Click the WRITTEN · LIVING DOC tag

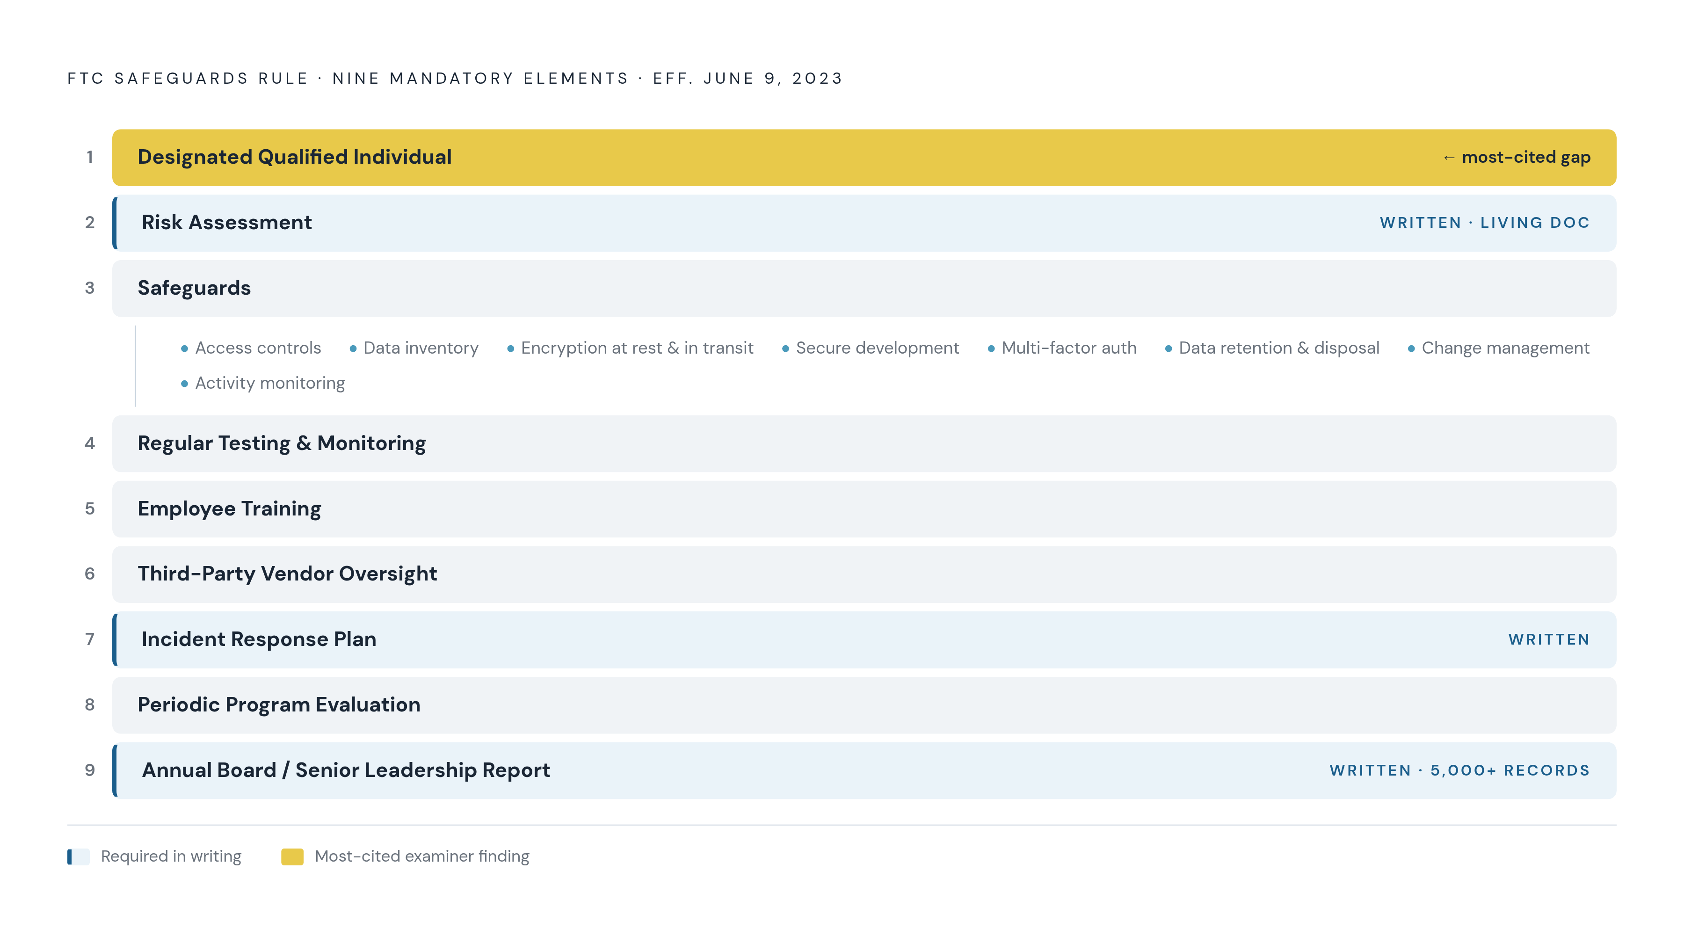[1485, 223]
